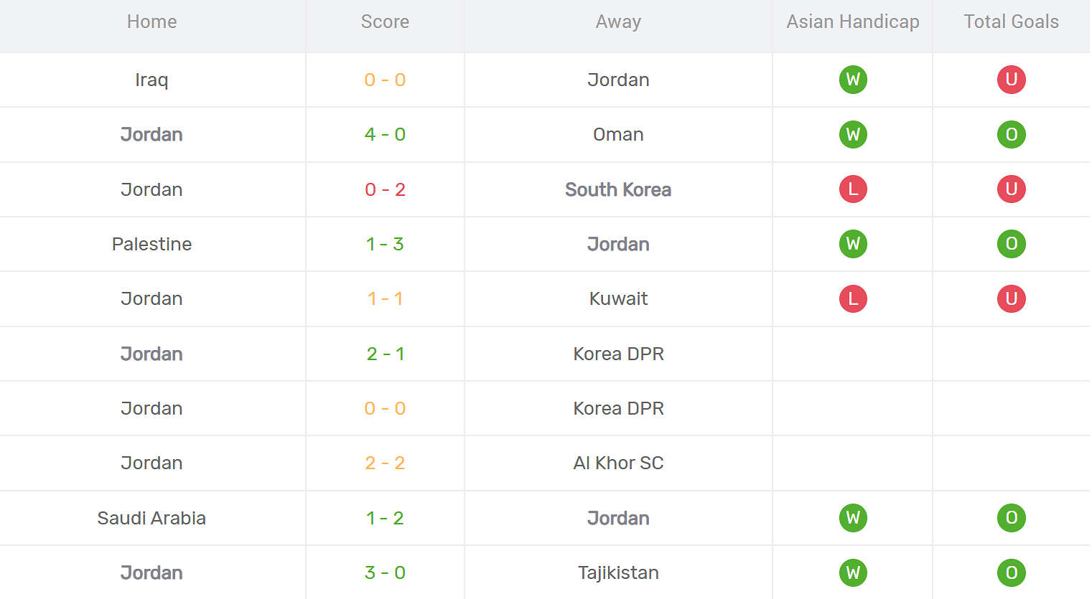
Task: Click the green O badge for Jordan–Tajikistan
Action: (x=1011, y=572)
